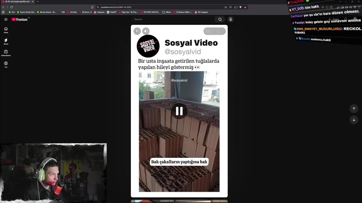The width and height of the screenshot is (362, 203).
Task: Mute the short's volume
Action: pyautogui.click(x=146, y=31)
